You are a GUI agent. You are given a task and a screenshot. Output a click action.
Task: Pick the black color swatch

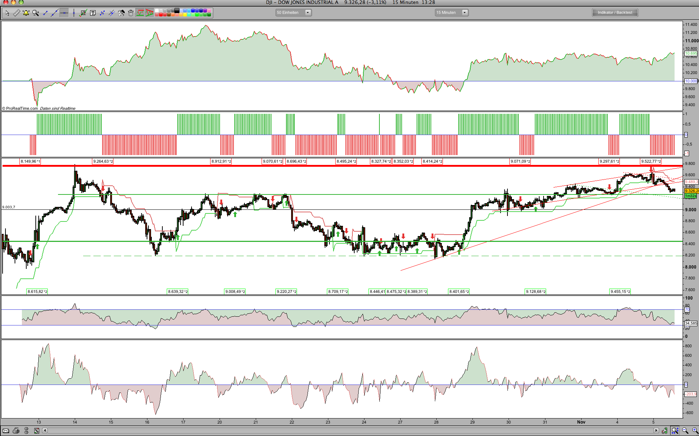point(177,11)
